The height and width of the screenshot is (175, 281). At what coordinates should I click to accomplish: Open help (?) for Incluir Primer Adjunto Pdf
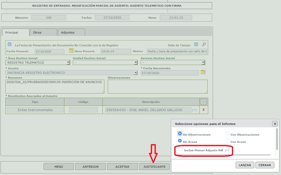pyautogui.click(x=227, y=150)
